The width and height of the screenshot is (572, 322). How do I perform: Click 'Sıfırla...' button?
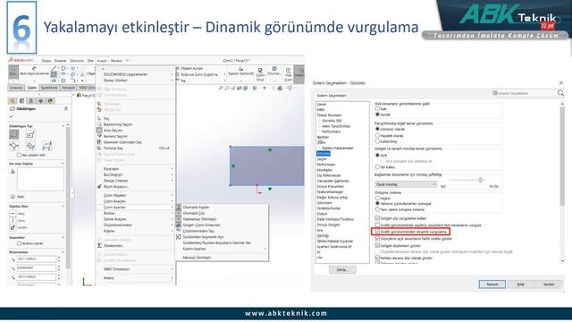click(342, 270)
